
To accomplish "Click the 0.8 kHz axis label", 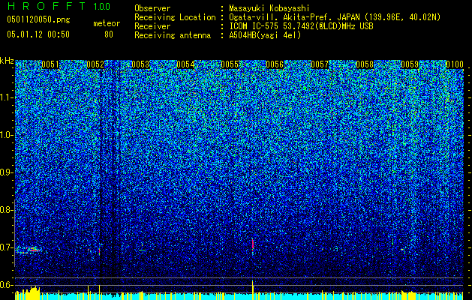I will 6,210.
